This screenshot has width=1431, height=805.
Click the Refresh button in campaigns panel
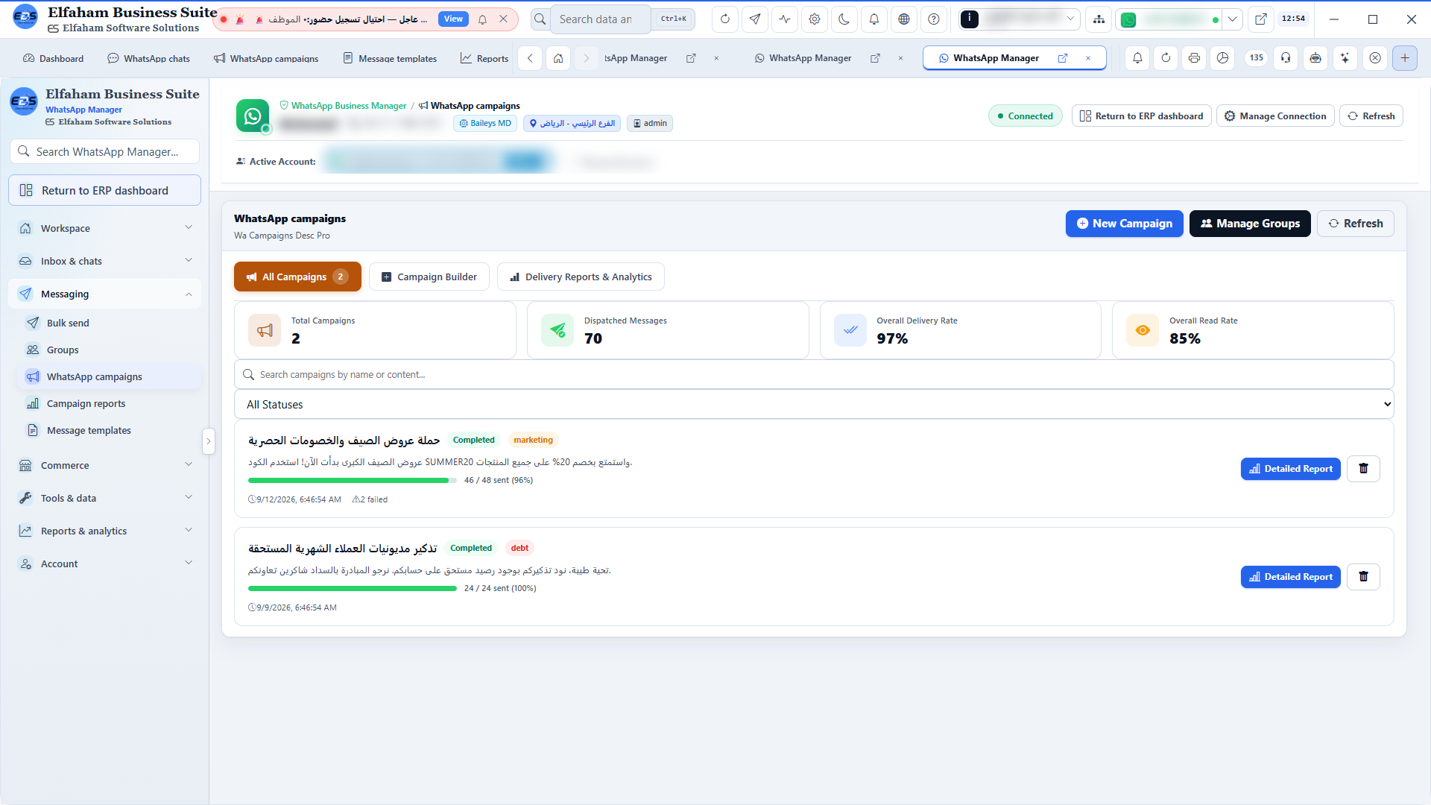pos(1355,224)
